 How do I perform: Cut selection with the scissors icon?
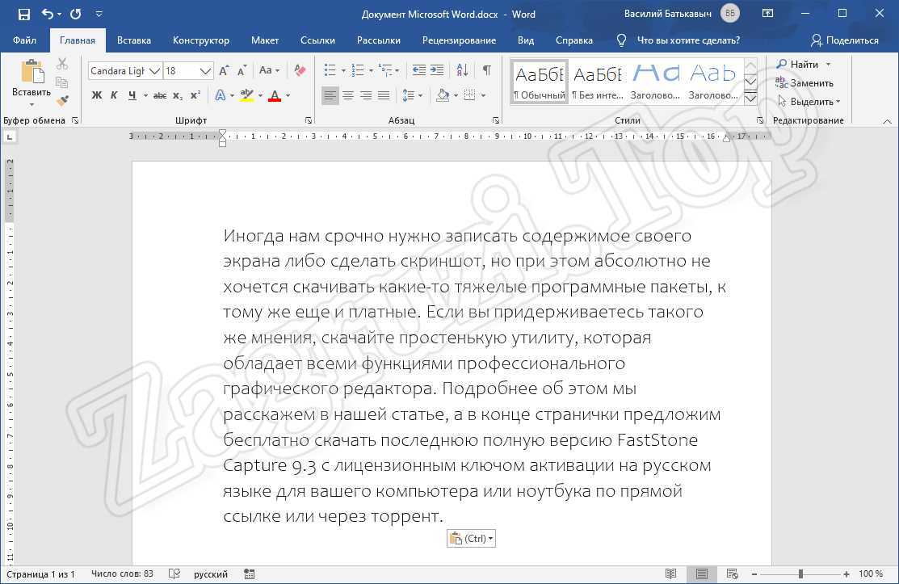click(x=62, y=64)
